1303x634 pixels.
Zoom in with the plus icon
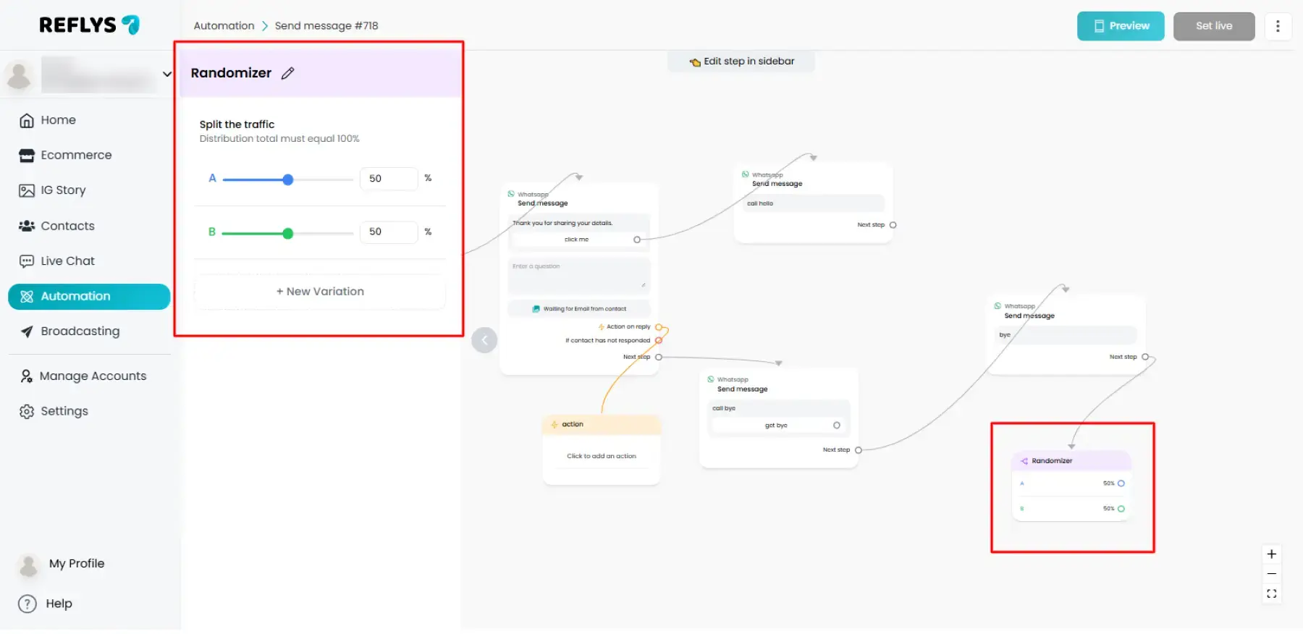(1271, 554)
